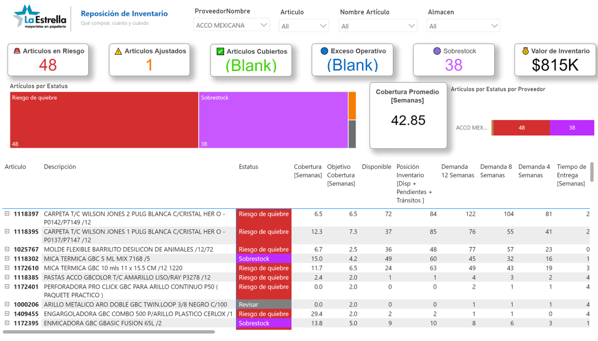598x341 pixels.
Task: Sort by Demanda 12 Semanas column header
Action: (x=458, y=171)
